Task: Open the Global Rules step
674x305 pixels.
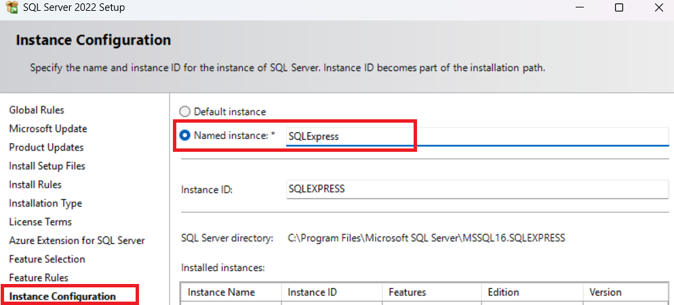Action: click(x=37, y=110)
